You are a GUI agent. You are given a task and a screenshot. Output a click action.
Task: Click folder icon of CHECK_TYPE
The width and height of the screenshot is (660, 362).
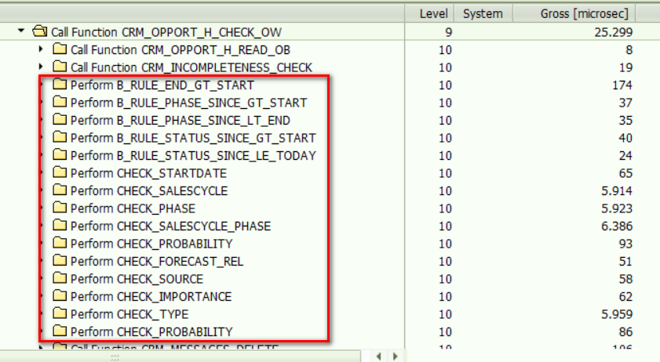[60, 313]
